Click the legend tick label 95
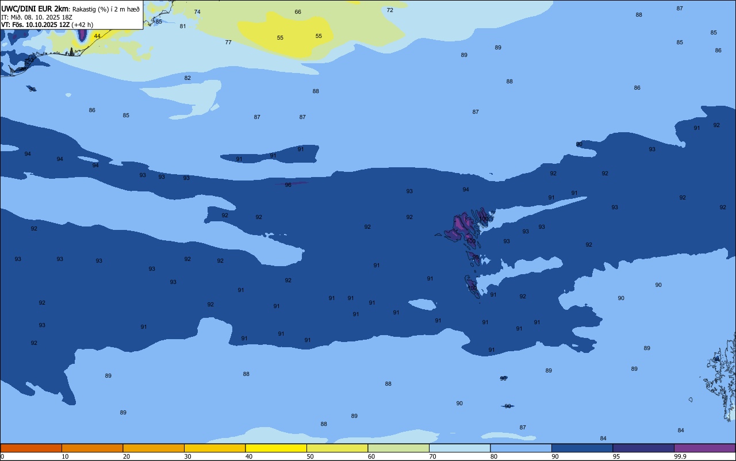The image size is (736, 461). pyautogui.click(x=616, y=456)
